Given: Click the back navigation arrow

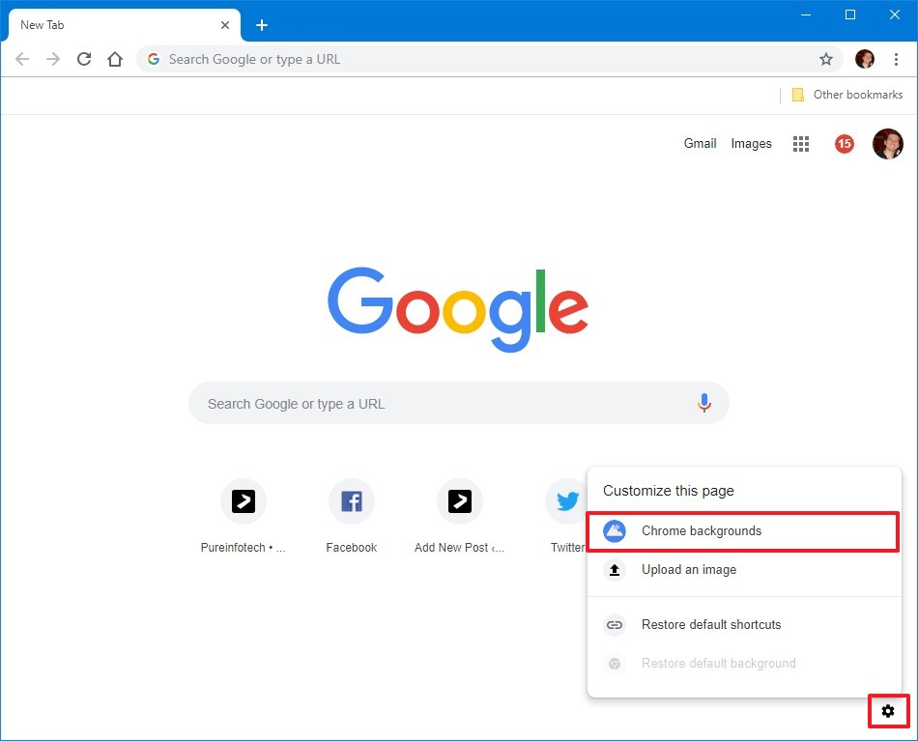Looking at the screenshot, I should coord(21,59).
